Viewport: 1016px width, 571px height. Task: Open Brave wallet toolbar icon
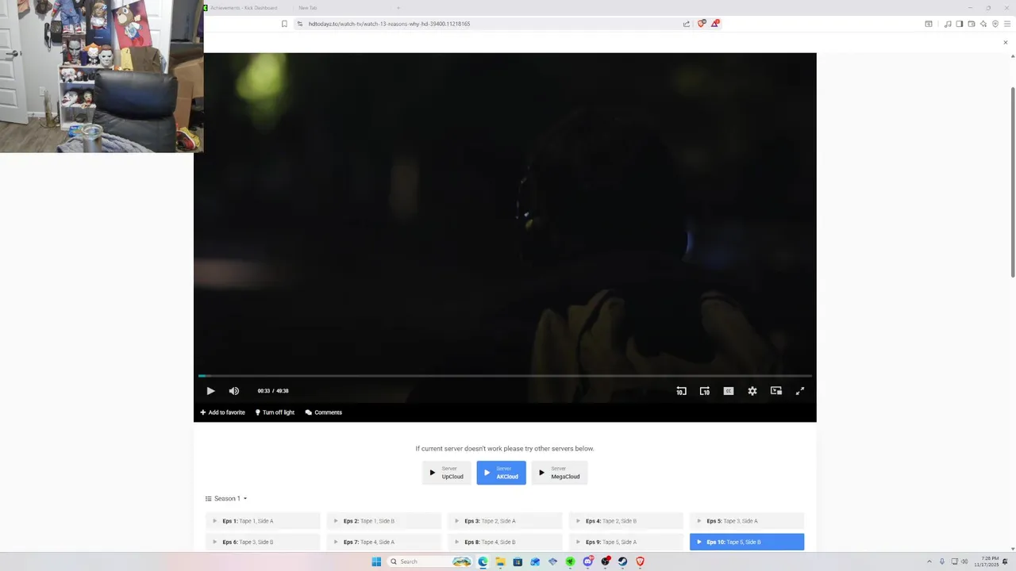tap(971, 24)
